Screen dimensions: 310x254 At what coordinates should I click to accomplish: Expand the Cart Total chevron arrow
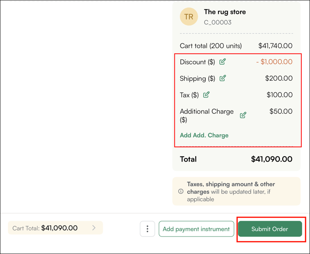[x=94, y=228]
